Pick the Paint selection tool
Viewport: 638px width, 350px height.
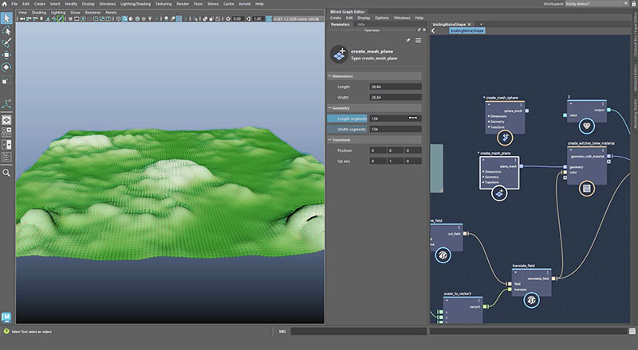coord(6,43)
